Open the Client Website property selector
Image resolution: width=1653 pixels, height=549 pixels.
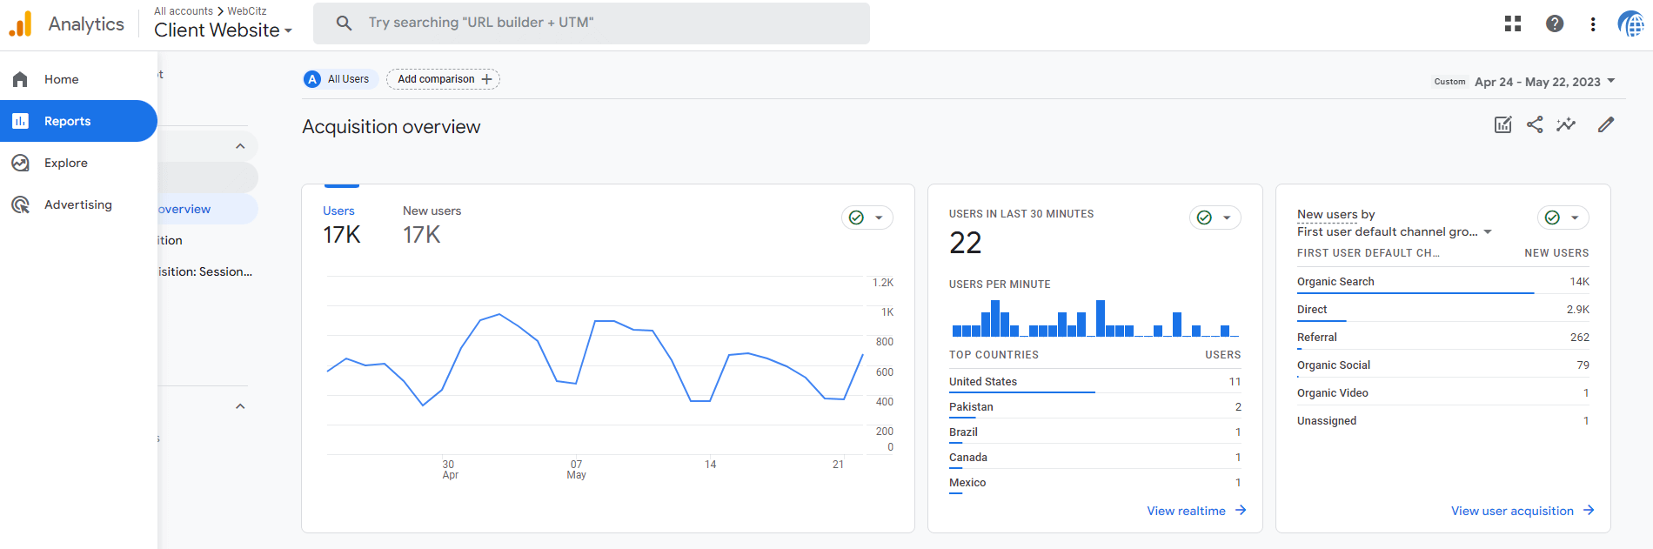click(223, 30)
